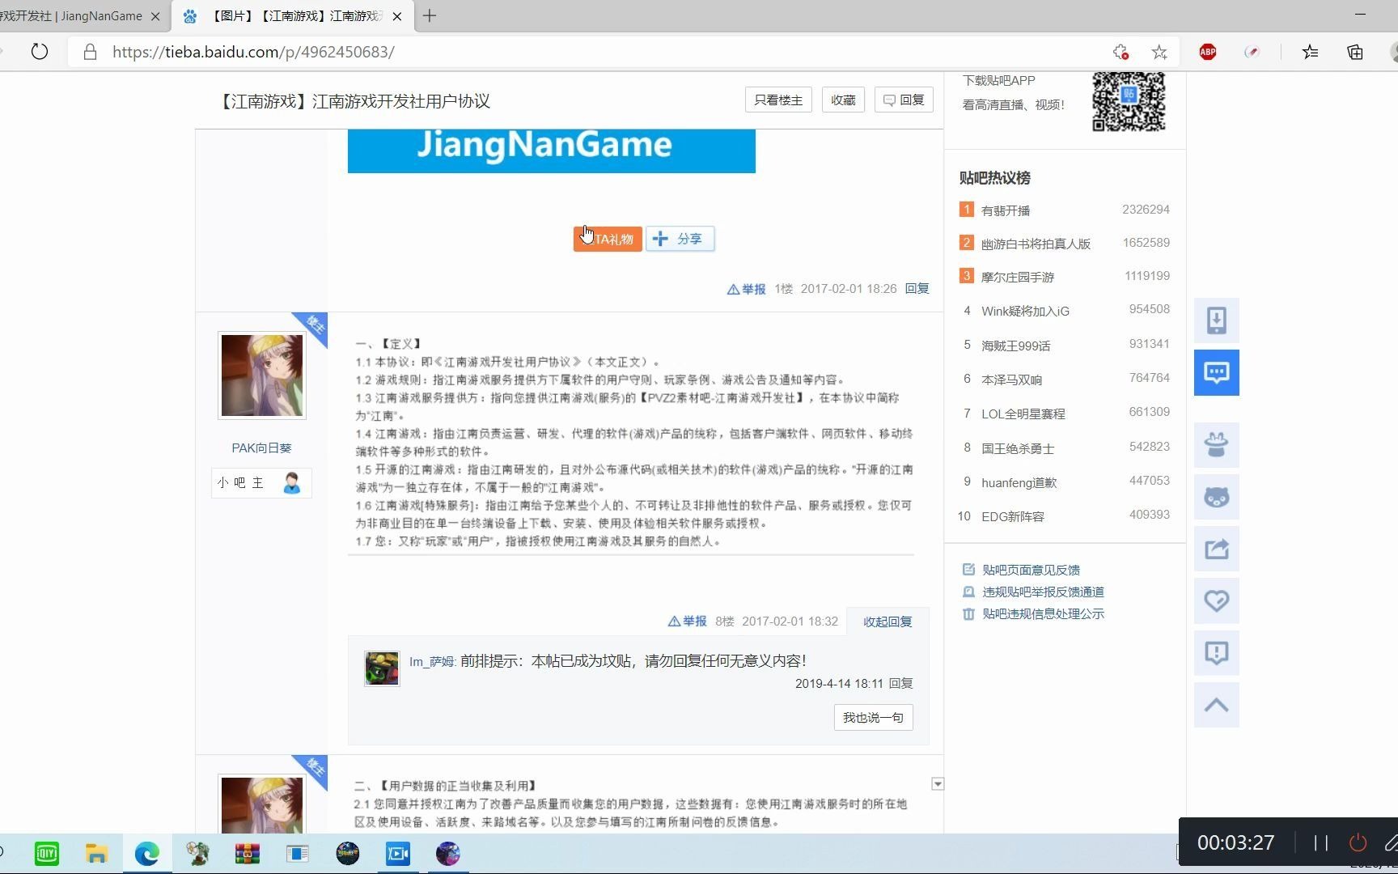1398x874 pixels.
Task: Select the Tieba 【图片】 tab
Action: tap(292, 16)
